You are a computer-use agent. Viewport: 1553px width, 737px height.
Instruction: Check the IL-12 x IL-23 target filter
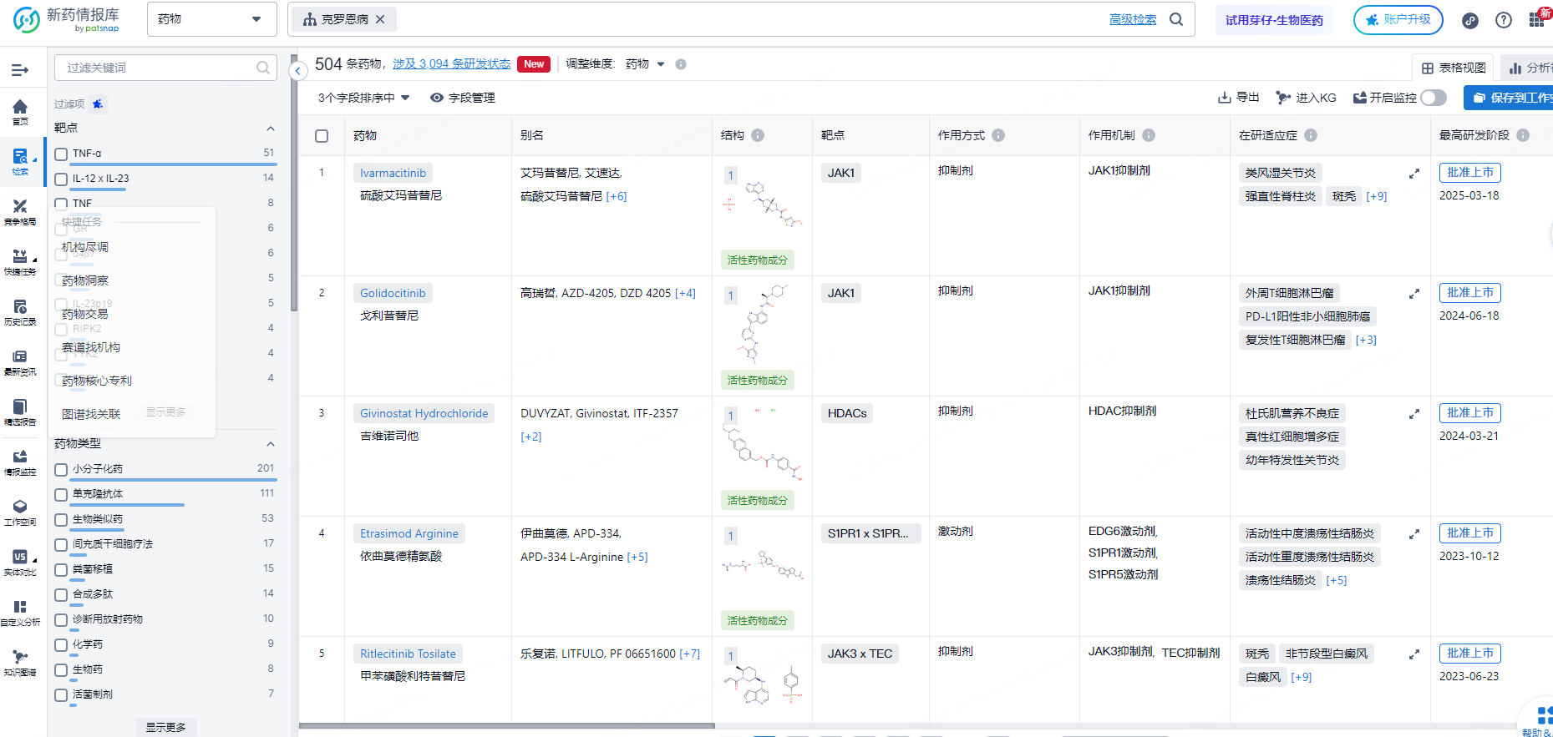pyautogui.click(x=61, y=179)
